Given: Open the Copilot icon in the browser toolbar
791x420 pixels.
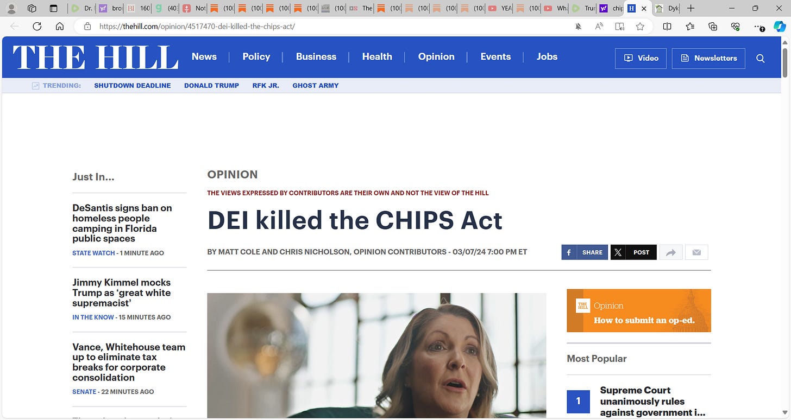Looking at the screenshot, I should click(780, 26).
